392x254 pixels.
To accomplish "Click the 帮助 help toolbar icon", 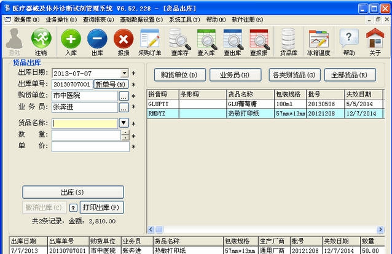I will pyautogui.click(x=349, y=42).
